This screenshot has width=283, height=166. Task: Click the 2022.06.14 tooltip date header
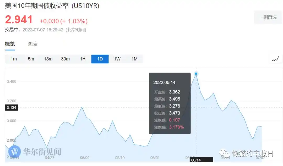point(164,82)
